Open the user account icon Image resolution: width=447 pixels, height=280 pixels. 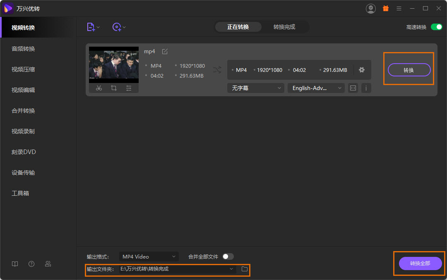371,8
